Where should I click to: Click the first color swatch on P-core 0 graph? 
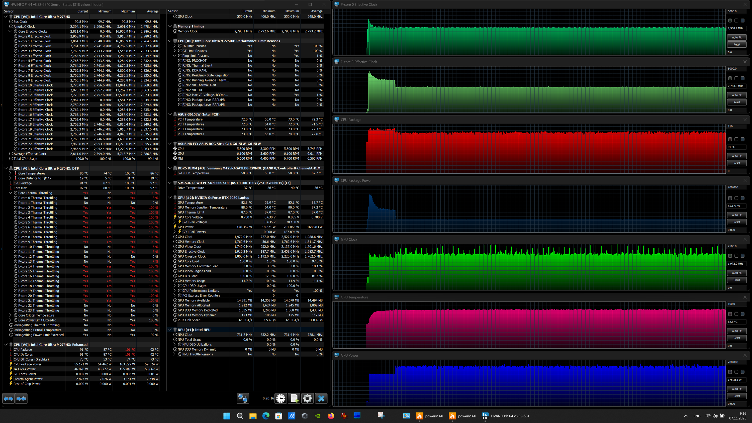coord(730,21)
